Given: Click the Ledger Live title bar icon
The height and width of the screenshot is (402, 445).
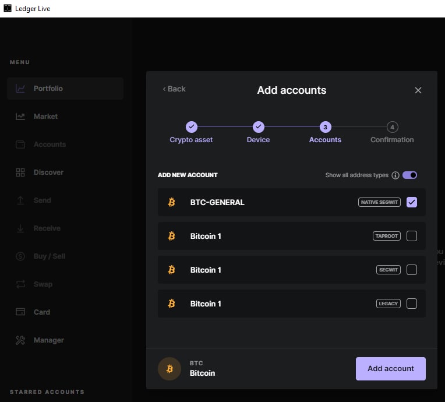Looking at the screenshot, I should [x=8, y=8].
